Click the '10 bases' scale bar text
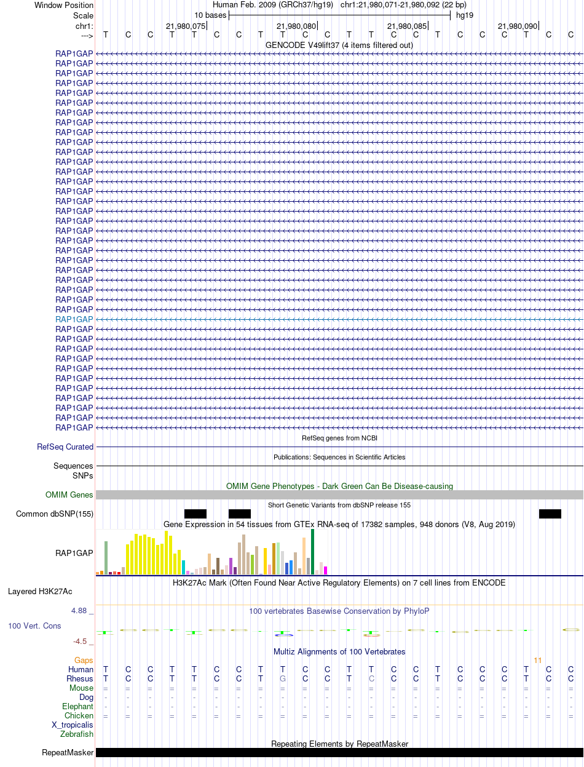The width and height of the screenshot is (584, 767). tap(210, 15)
